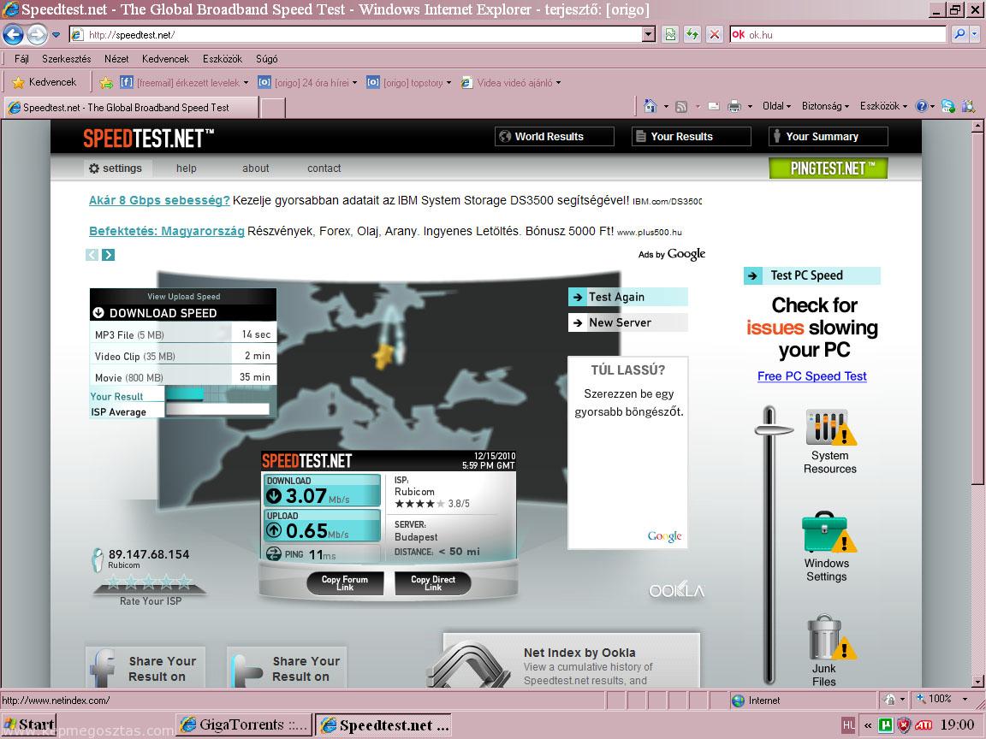
Task: Click the settings gear on Speedtest
Action: pyautogui.click(x=94, y=168)
